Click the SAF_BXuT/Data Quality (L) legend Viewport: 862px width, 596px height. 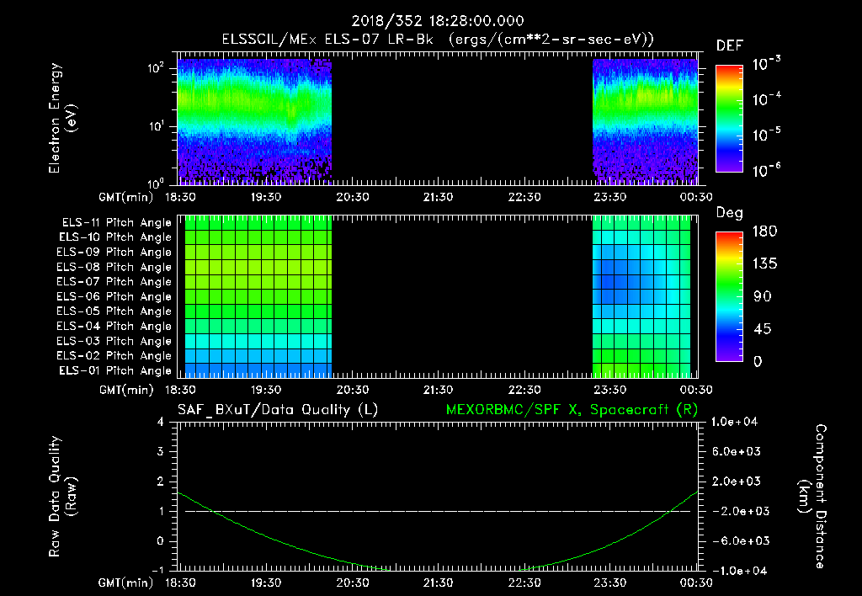click(278, 410)
